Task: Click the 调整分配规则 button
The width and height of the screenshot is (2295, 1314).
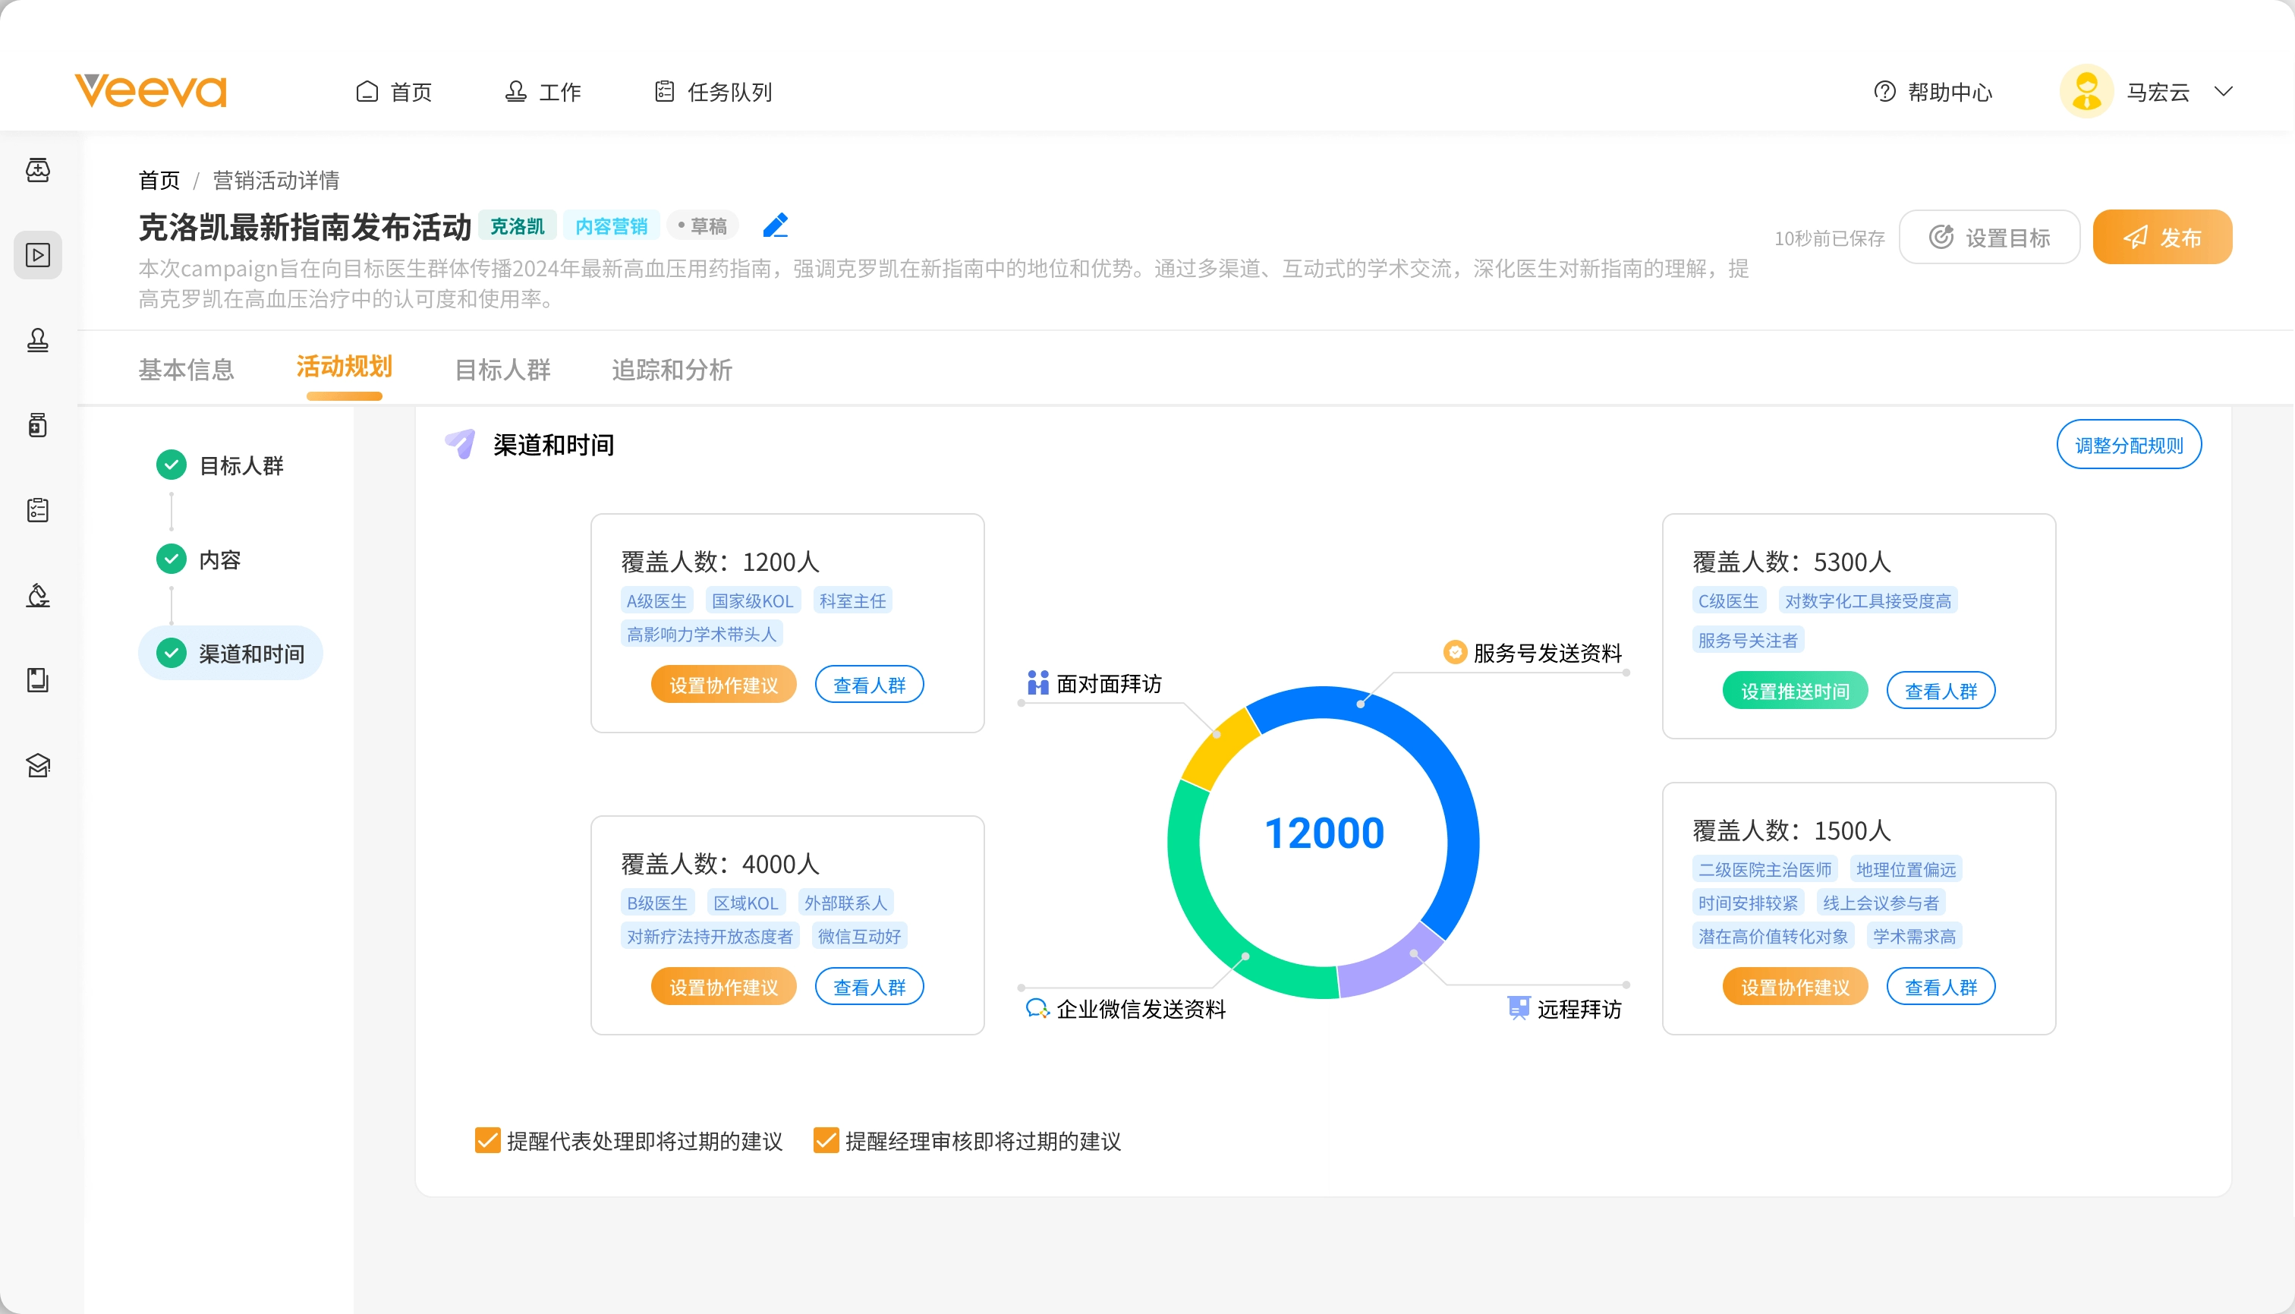Action: 2128,445
